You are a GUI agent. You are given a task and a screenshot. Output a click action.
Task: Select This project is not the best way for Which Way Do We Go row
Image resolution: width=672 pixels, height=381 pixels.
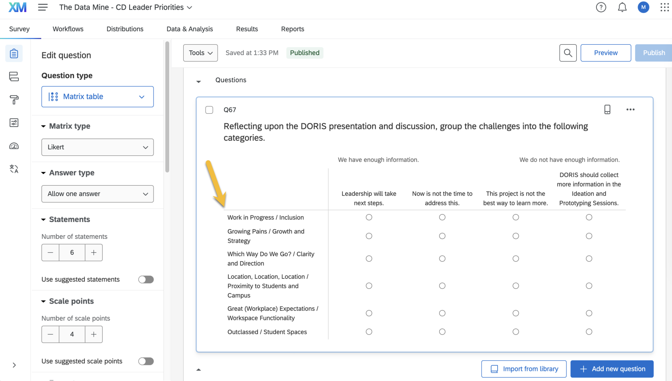(x=516, y=259)
